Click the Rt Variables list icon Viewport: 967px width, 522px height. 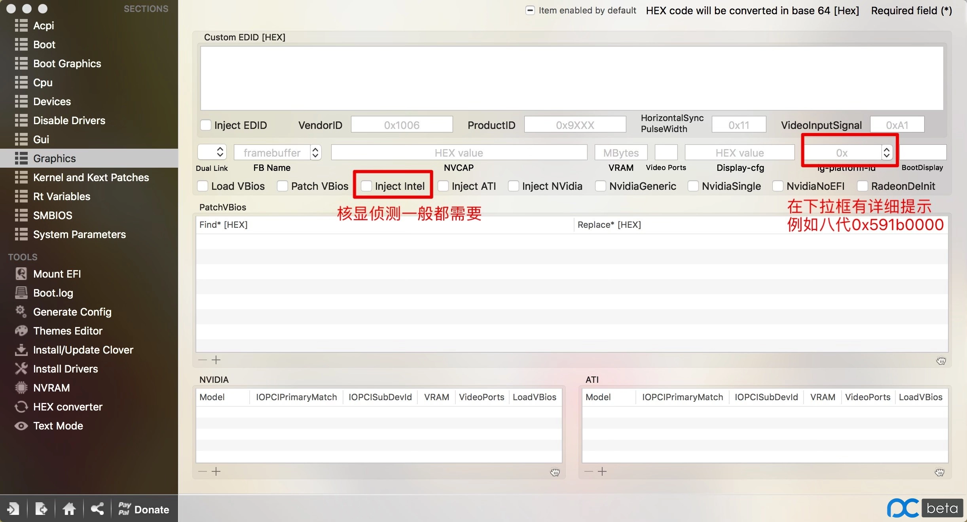[x=21, y=197]
